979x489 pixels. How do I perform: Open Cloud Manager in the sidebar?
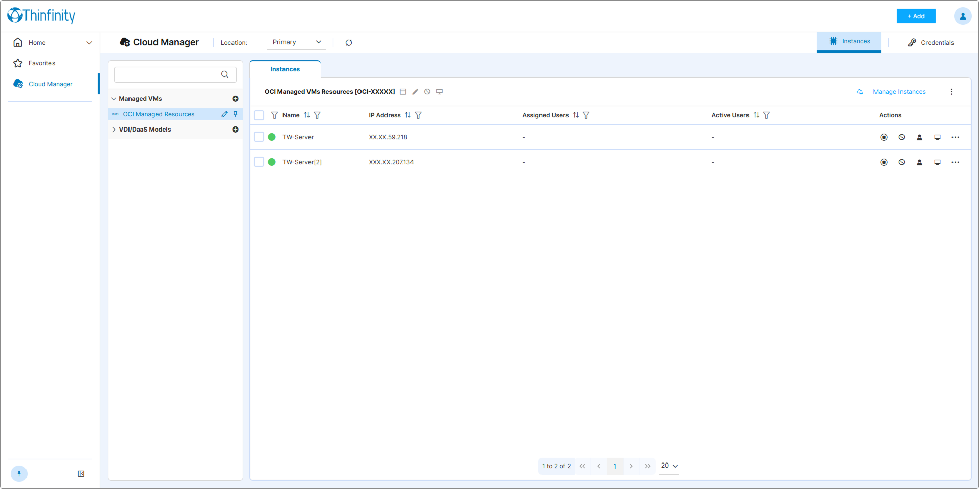pyautogui.click(x=50, y=84)
